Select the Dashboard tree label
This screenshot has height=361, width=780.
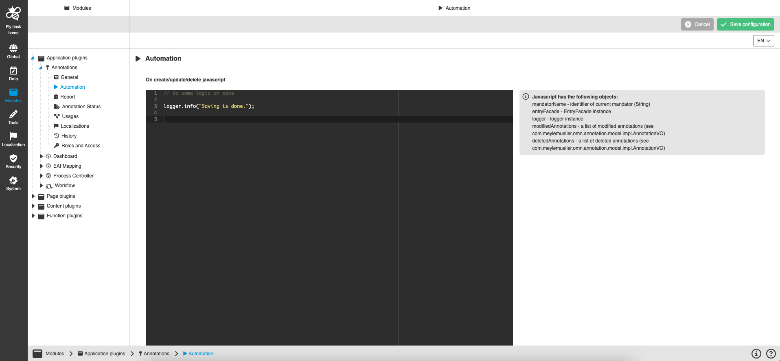pyautogui.click(x=65, y=156)
